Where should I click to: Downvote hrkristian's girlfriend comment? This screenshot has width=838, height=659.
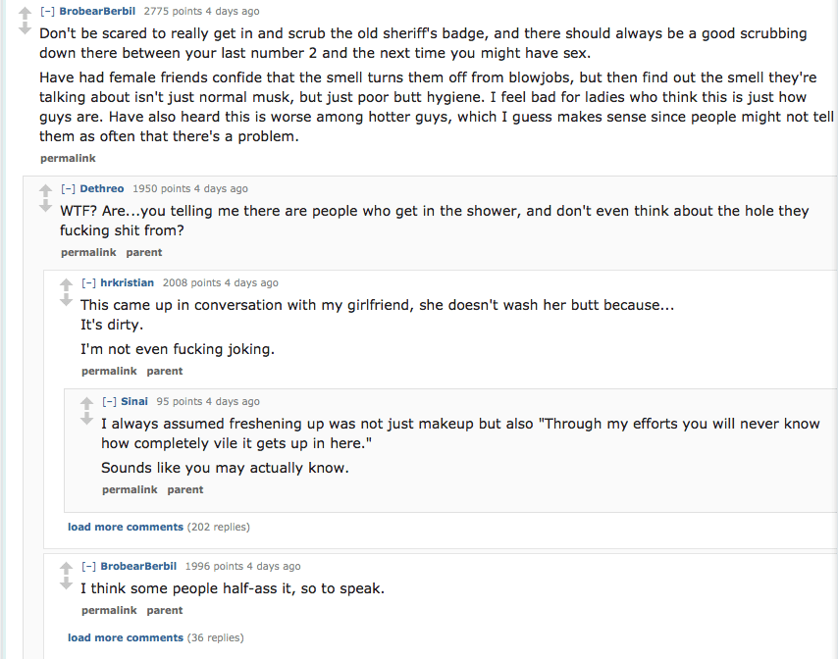[66, 300]
